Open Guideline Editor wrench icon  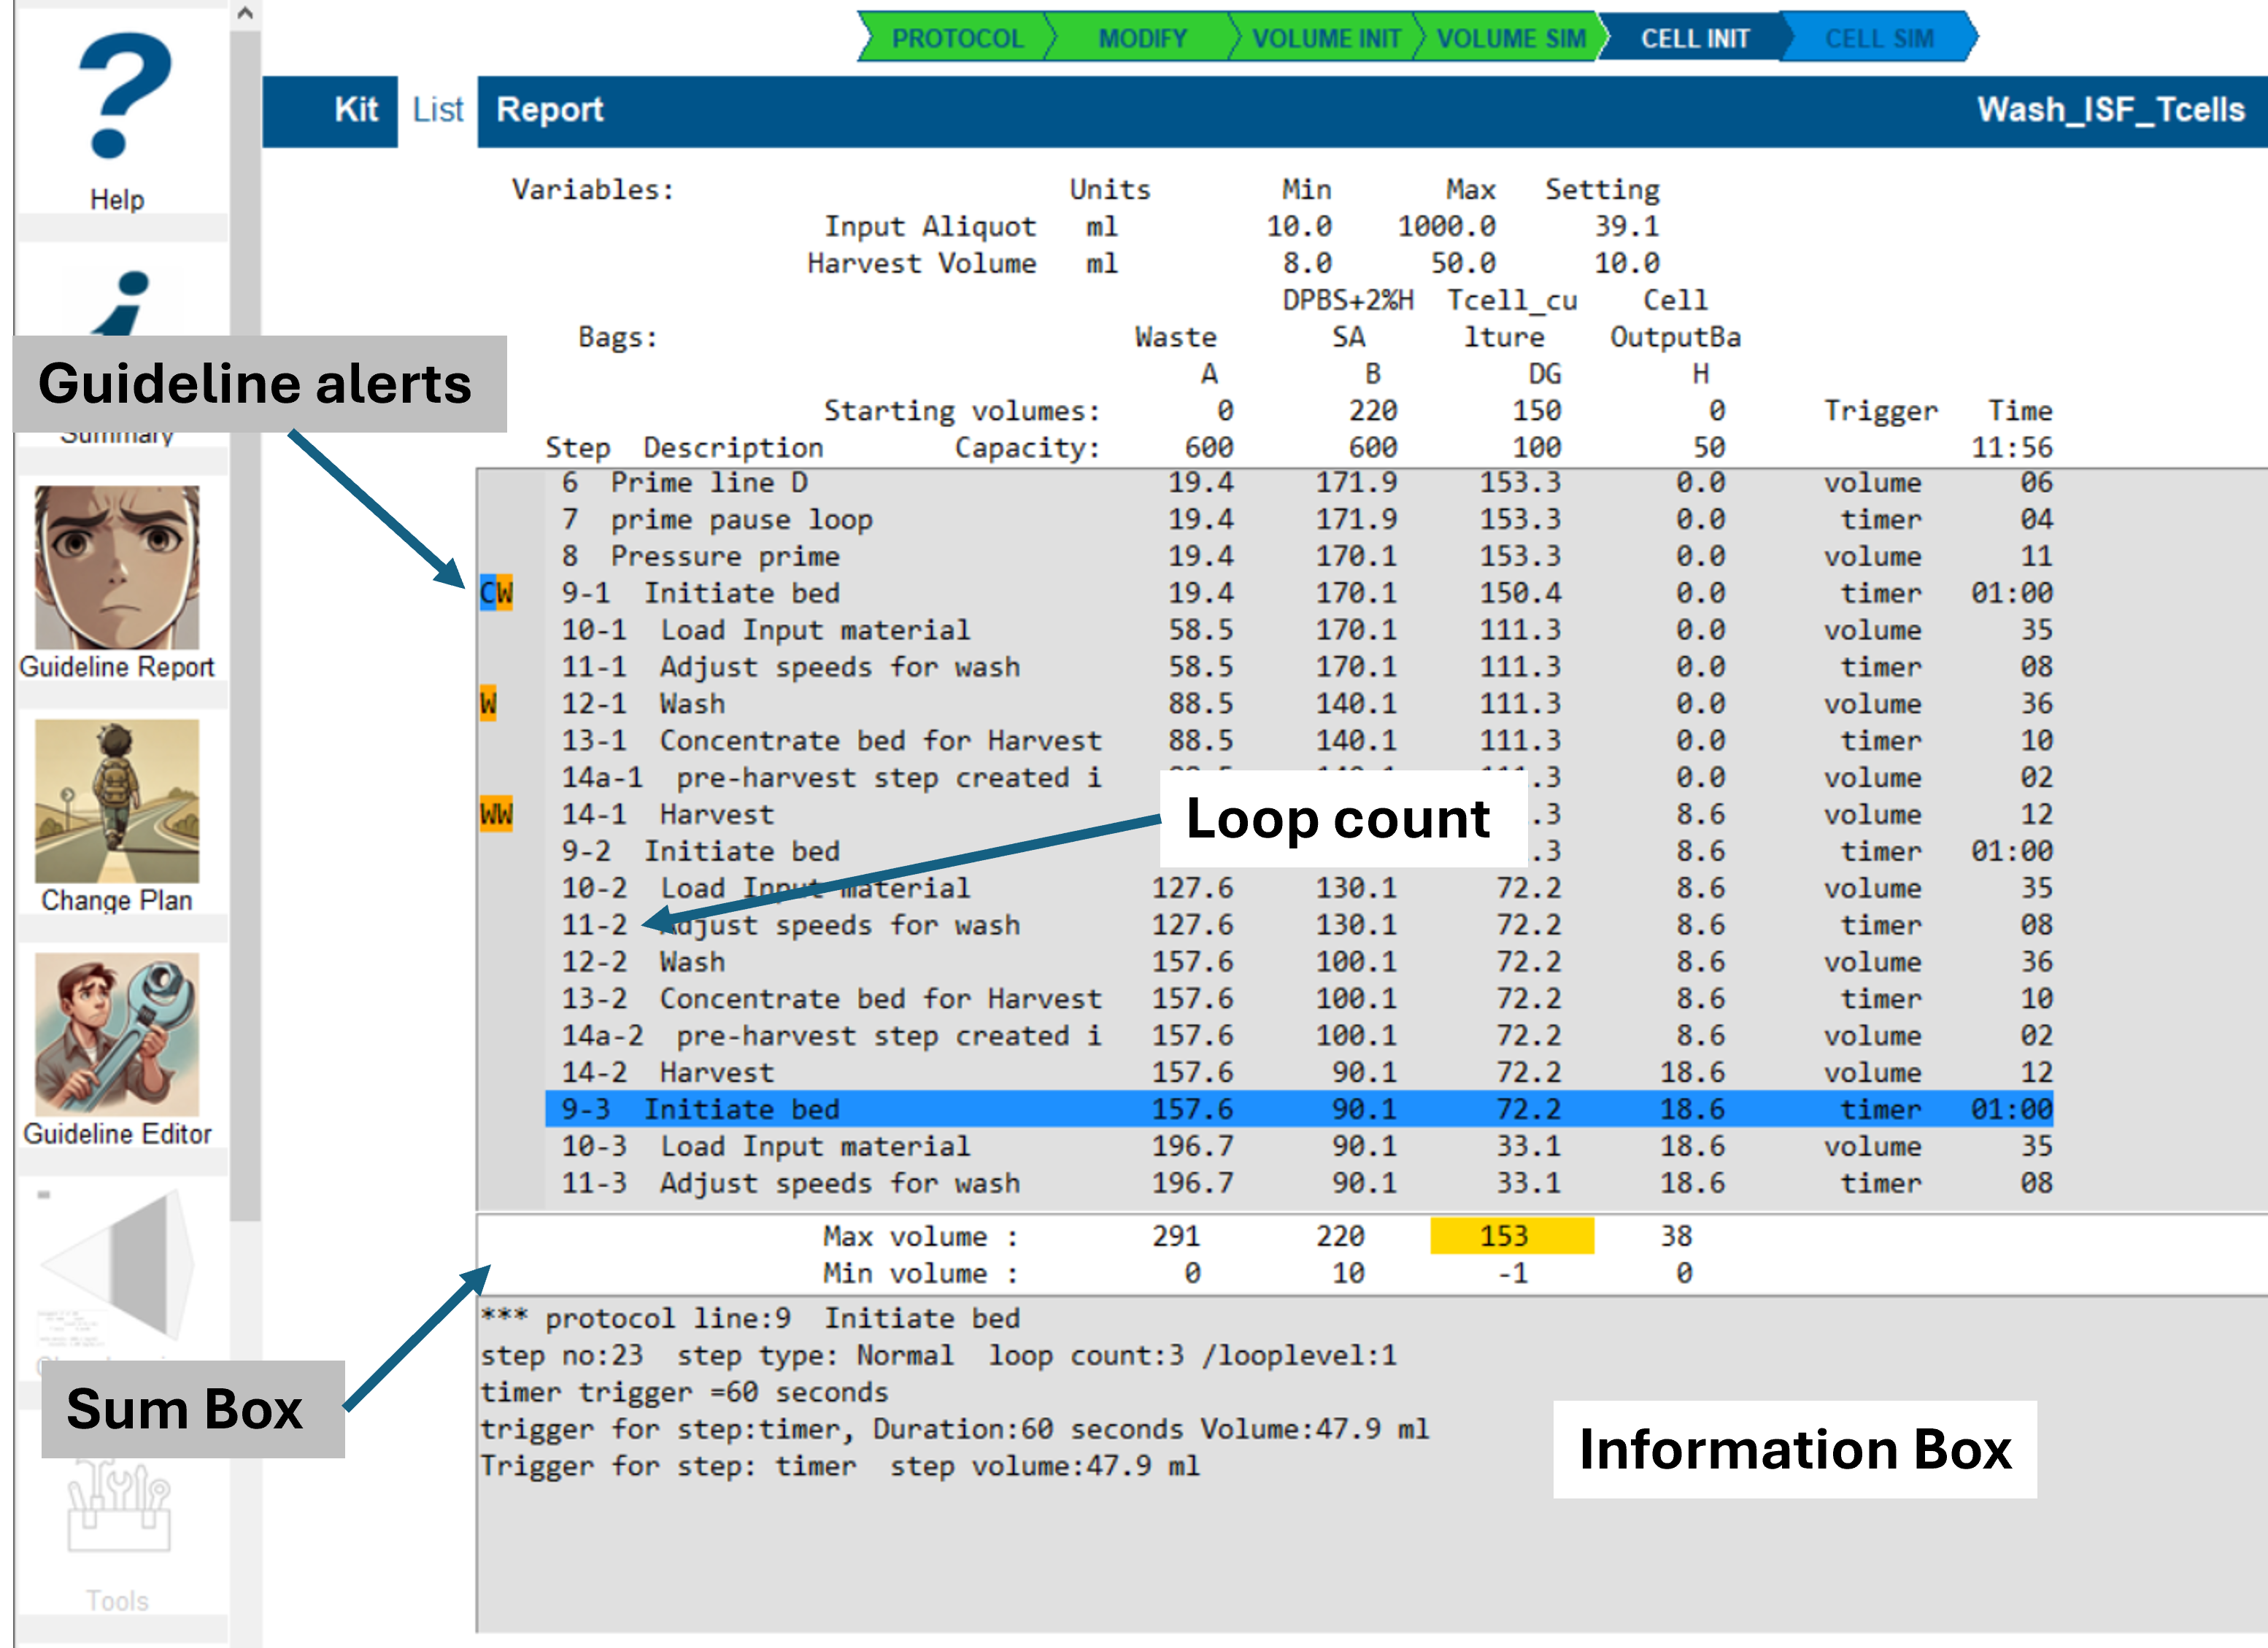(117, 1034)
